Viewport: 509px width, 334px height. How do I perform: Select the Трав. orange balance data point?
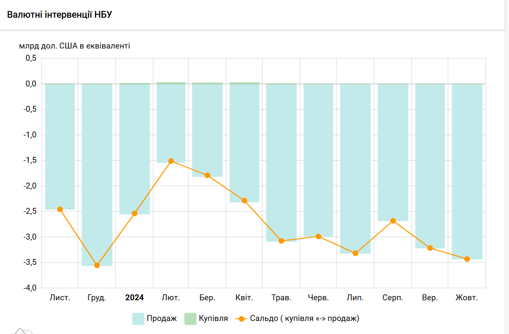tap(282, 241)
